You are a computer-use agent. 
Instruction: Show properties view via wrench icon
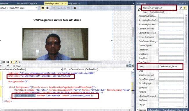(181, 8)
